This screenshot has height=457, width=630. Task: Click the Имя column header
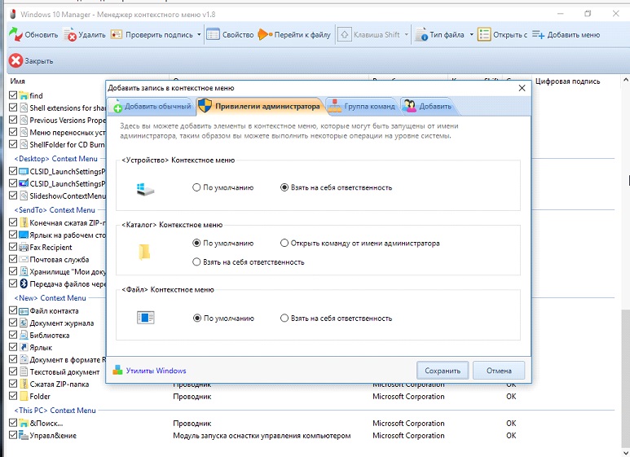(x=17, y=81)
